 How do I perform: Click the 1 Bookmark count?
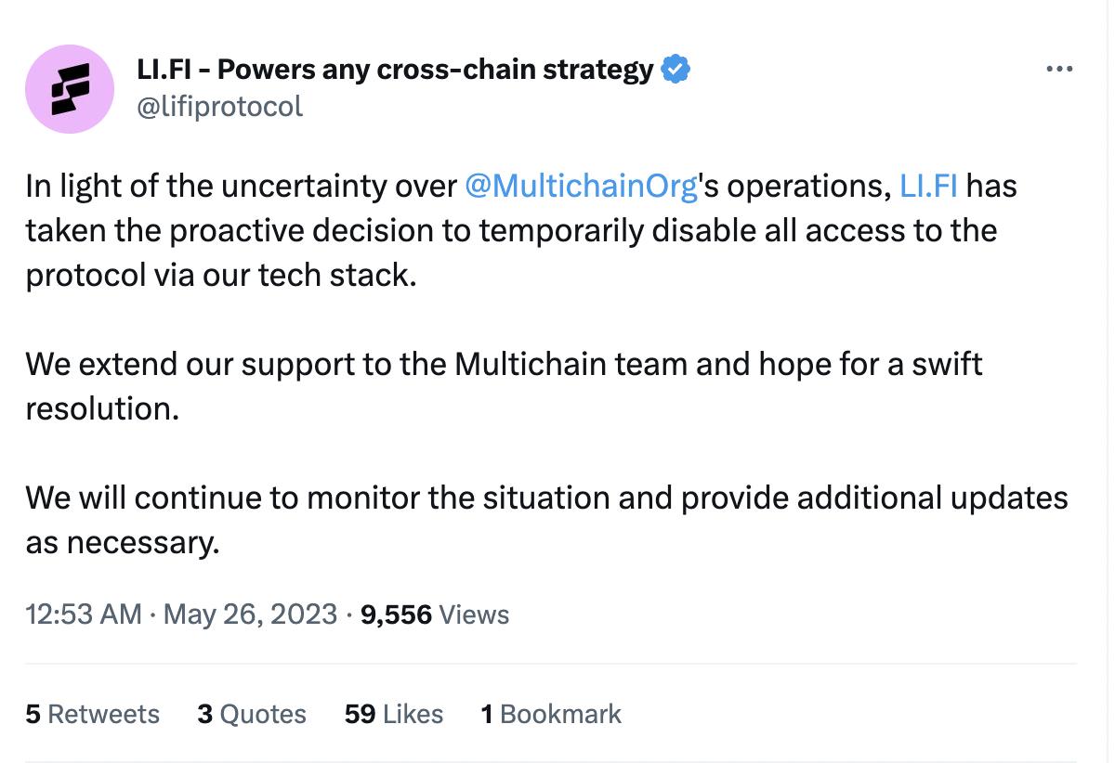click(x=551, y=714)
